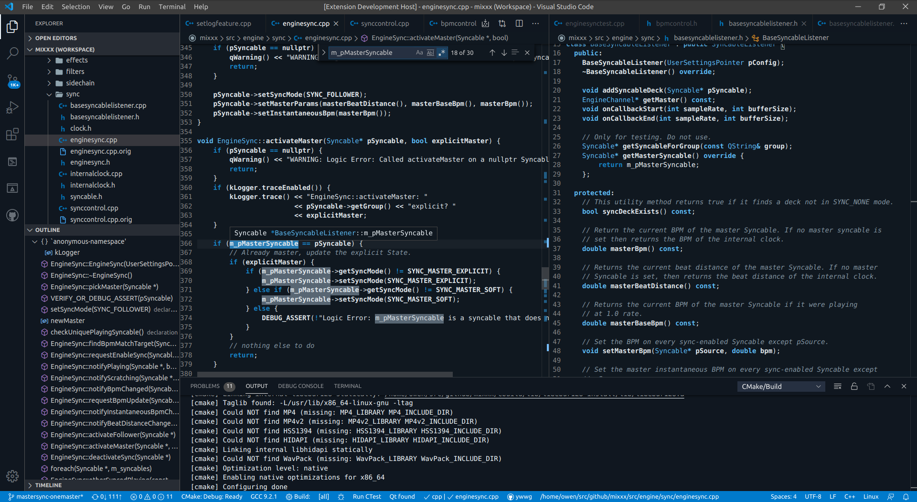This screenshot has width=917, height=502.
Task: Open the Explorer view in activity bar
Action: [x=12, y=27]
